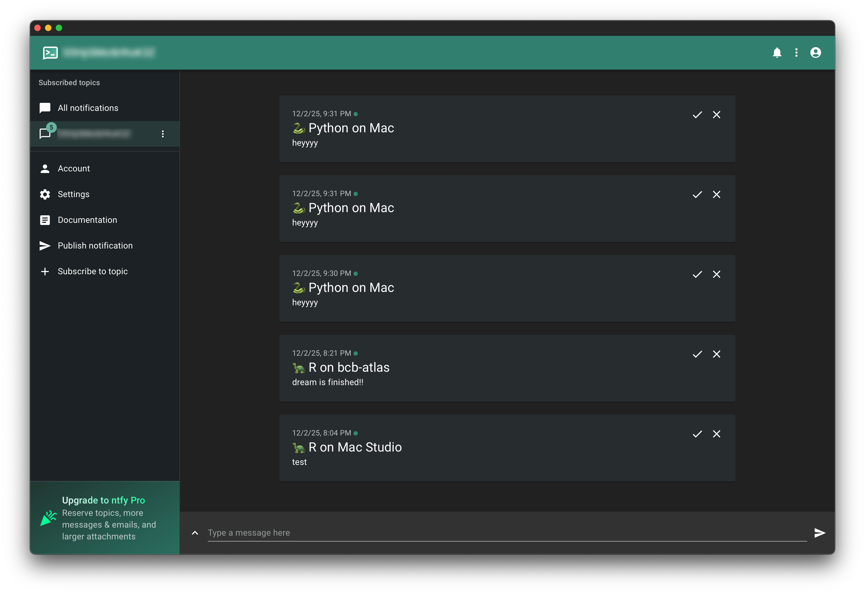This screenshot has width=865, height=594.
Task: Open the account avatar menu top right
Action: [815, 52]
